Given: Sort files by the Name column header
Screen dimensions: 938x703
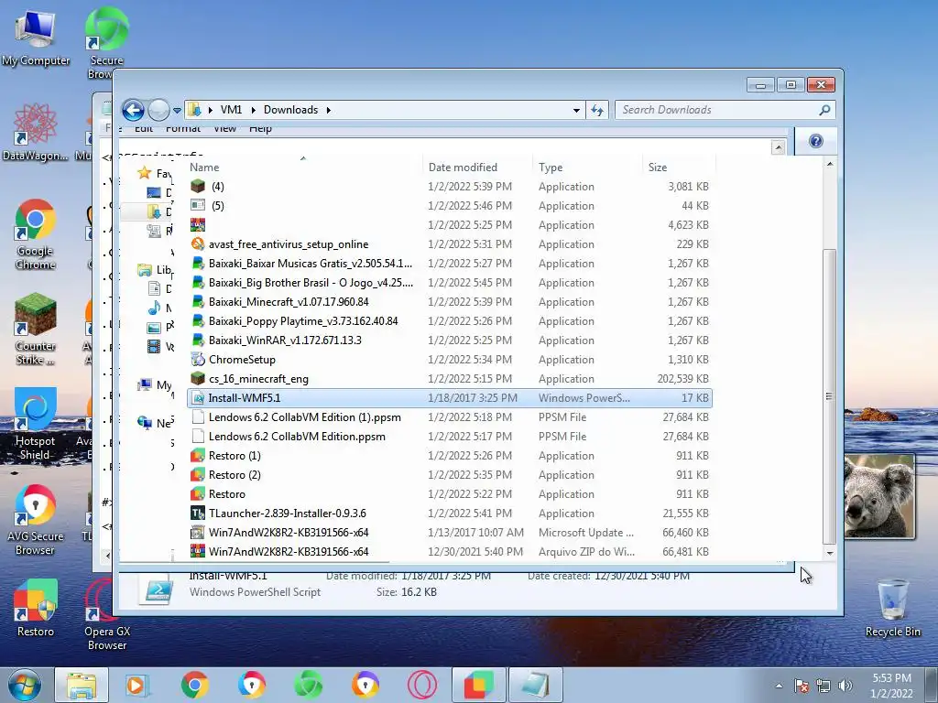Looking at the screenshot, I should tap(204, 168).
